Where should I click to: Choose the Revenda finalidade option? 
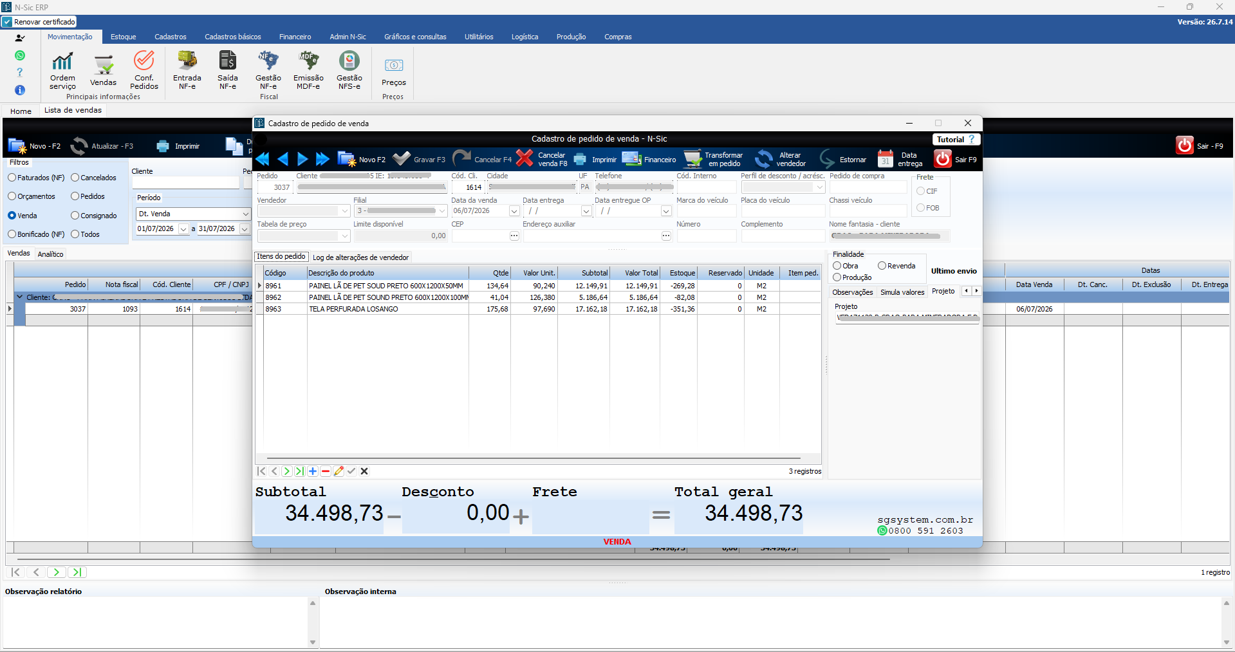[x=882, y=266]
